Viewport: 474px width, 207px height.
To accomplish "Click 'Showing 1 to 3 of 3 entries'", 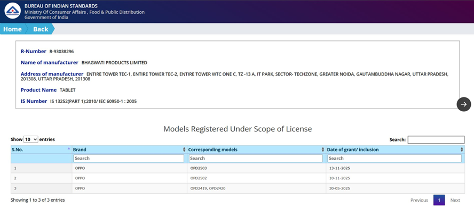I will 38,200.
